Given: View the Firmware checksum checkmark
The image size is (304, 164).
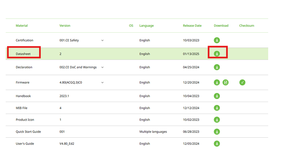Looking at the screenshot, I should tap(242, 82).
